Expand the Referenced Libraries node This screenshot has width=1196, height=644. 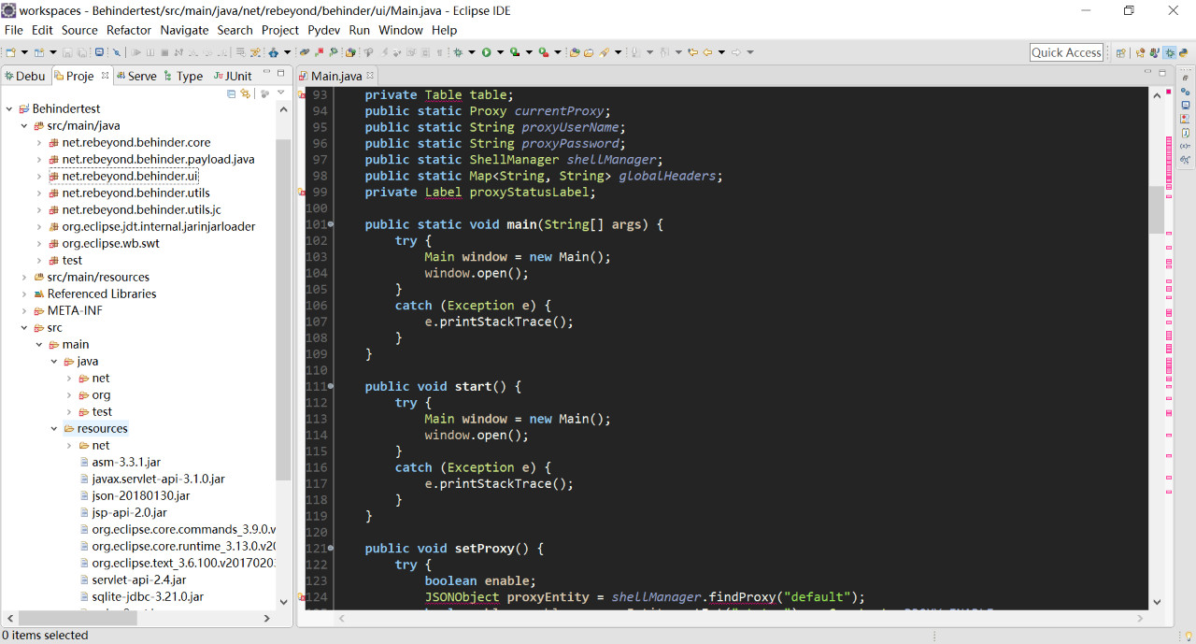pyautogui.click(x=24, y=293)
